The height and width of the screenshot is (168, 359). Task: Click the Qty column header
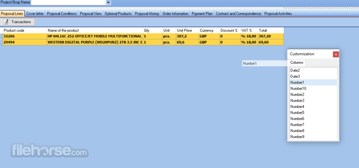[153, 30]
